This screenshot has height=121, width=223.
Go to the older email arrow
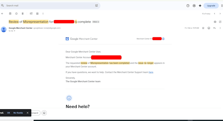(x=220, y=14)
